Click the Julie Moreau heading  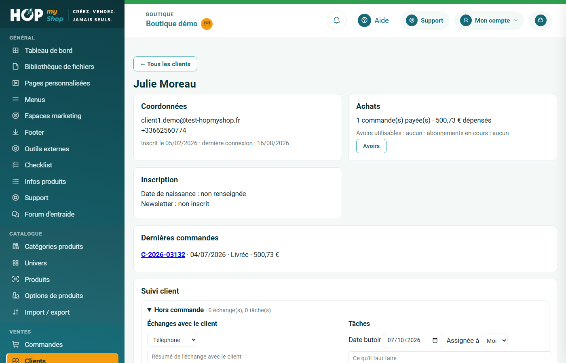click(x=165, y=84)
